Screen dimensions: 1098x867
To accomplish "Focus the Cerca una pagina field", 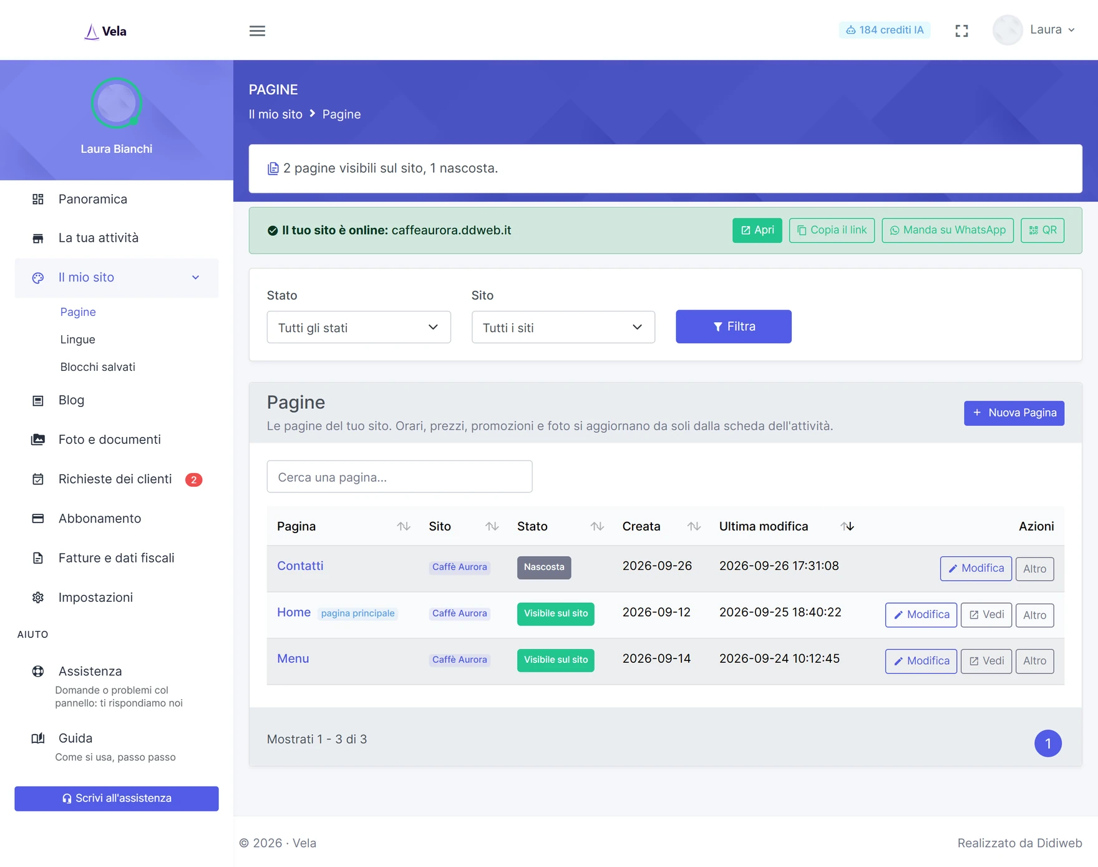I will pyautogui.click(x=399, y=477).
